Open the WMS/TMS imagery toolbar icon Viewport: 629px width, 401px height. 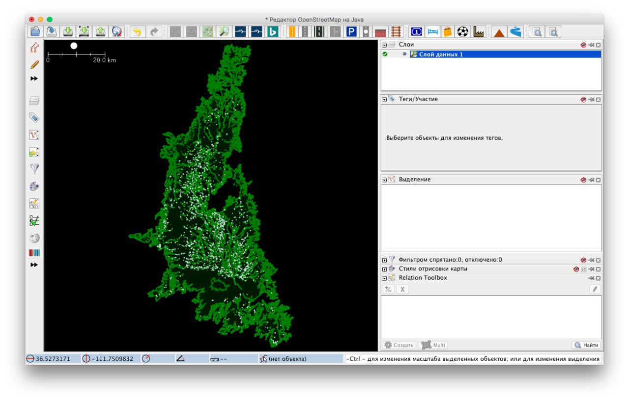click(x=208, y=31)
